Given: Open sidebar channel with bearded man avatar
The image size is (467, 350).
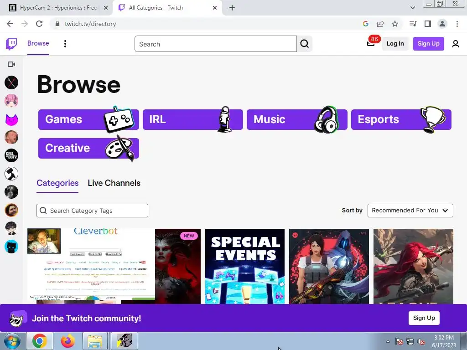Looking at the screenshot, I should click(x=11, y=210).
